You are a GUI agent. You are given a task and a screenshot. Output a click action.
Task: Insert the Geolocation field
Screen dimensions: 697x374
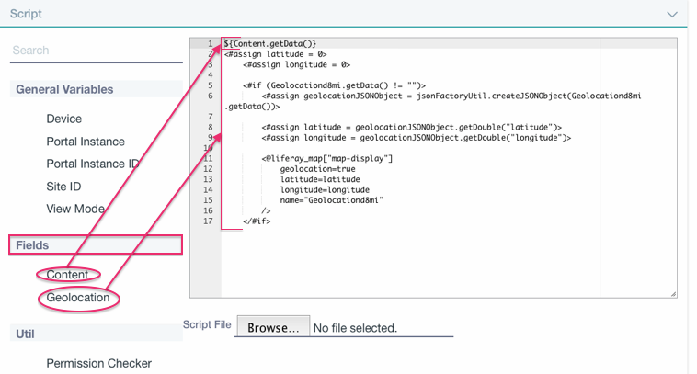[x=78, y=298]
